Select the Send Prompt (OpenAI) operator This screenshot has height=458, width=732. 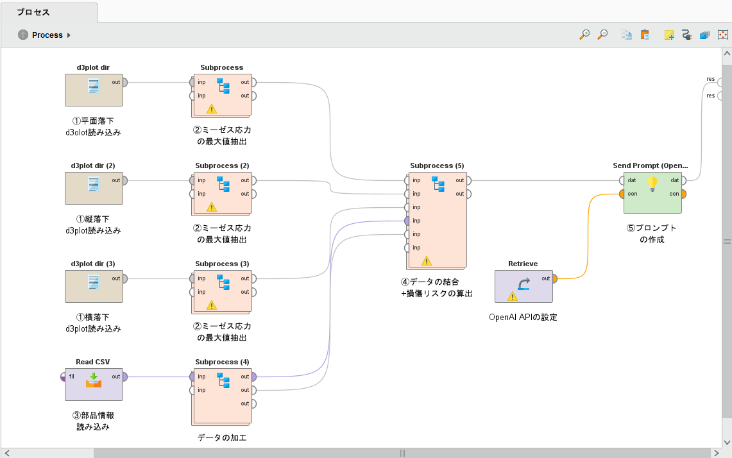[x=652, y=193]
